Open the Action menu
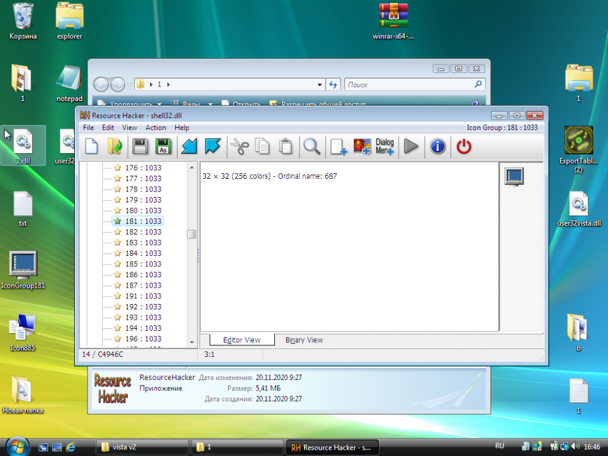 point(156,128)
